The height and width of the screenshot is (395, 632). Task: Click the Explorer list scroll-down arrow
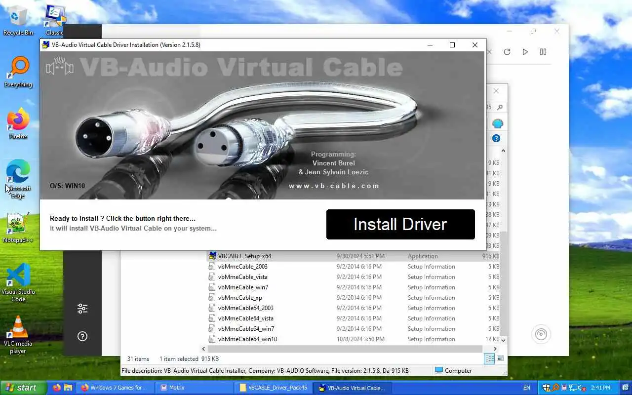pos(503,340)
